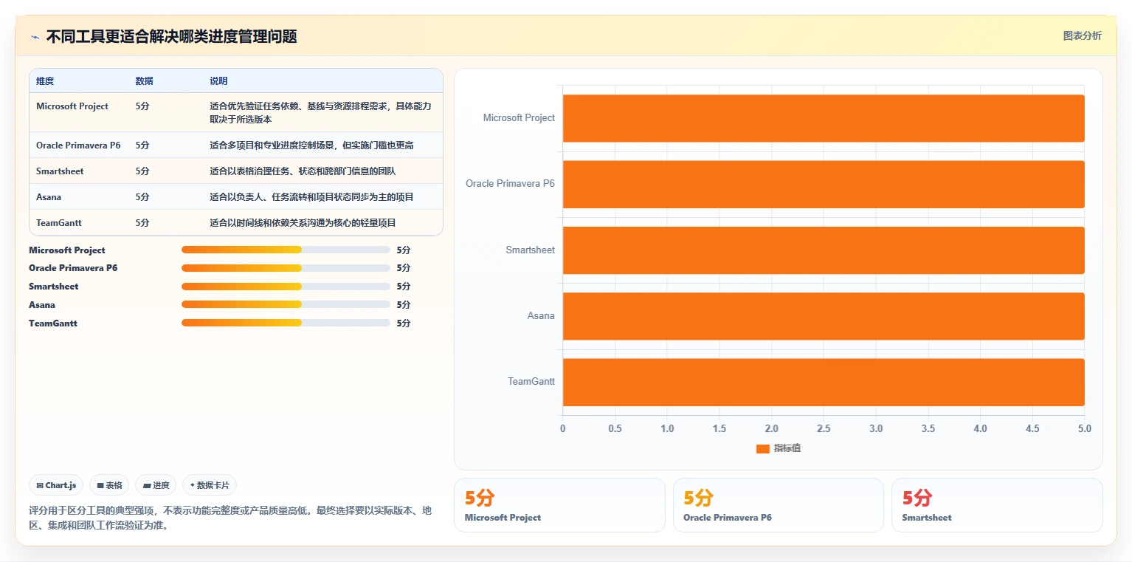Click the Oracle Primavera P6 chart axis label

pyautogui.click(x=510, y=184)
